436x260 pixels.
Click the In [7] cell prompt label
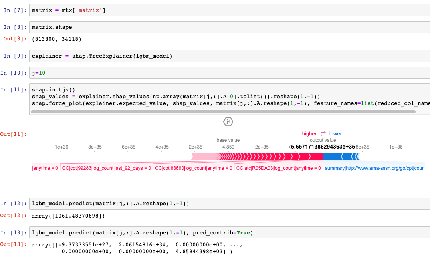pyautogui.click(x=15, y=10)
